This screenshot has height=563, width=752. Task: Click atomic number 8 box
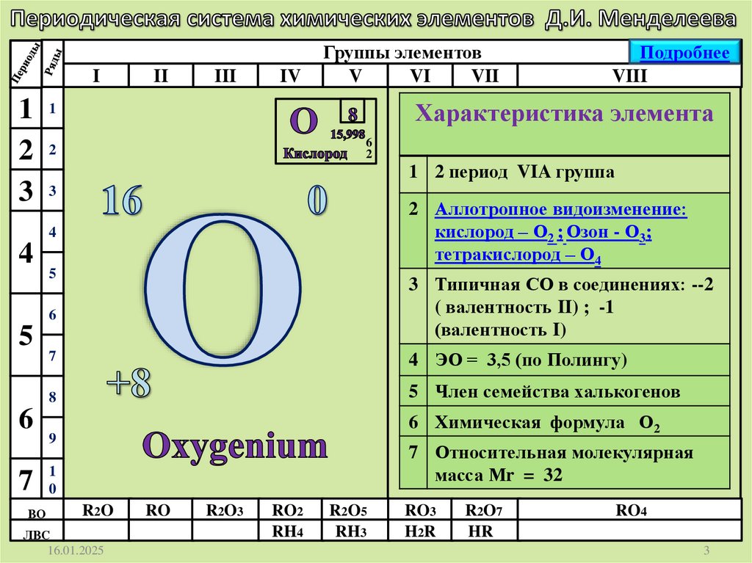[x=352, y=112]
